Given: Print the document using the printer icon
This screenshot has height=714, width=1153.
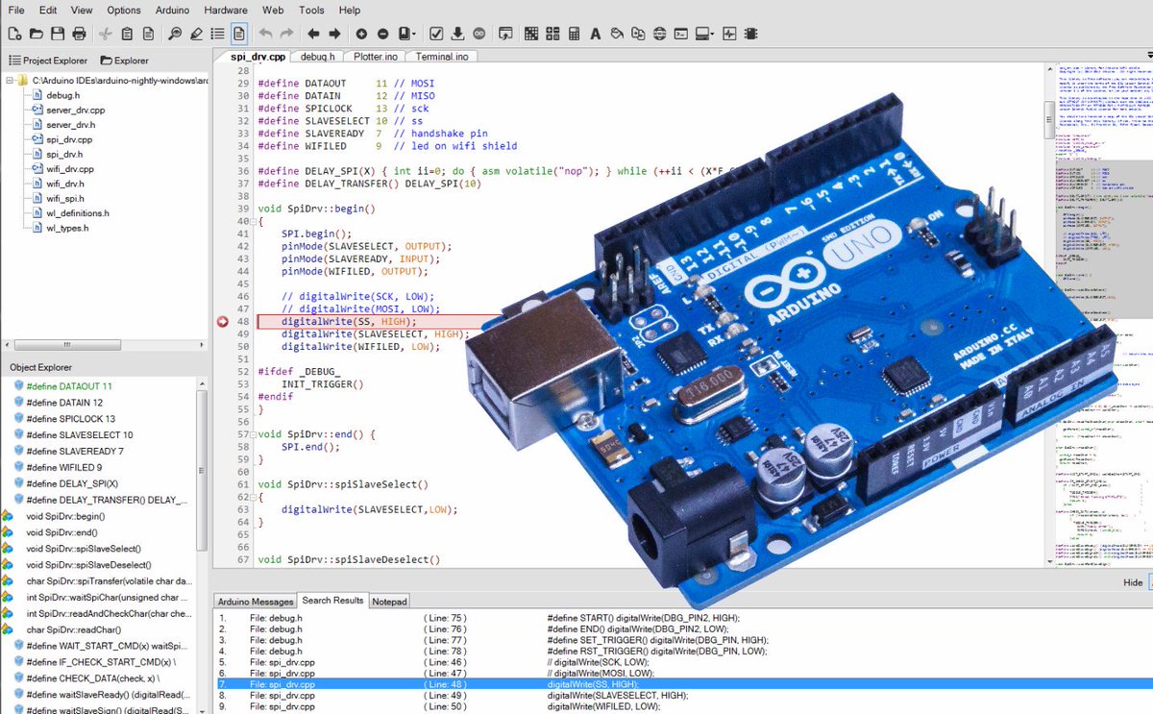Looking at the screenshot, I should point(79,34).
